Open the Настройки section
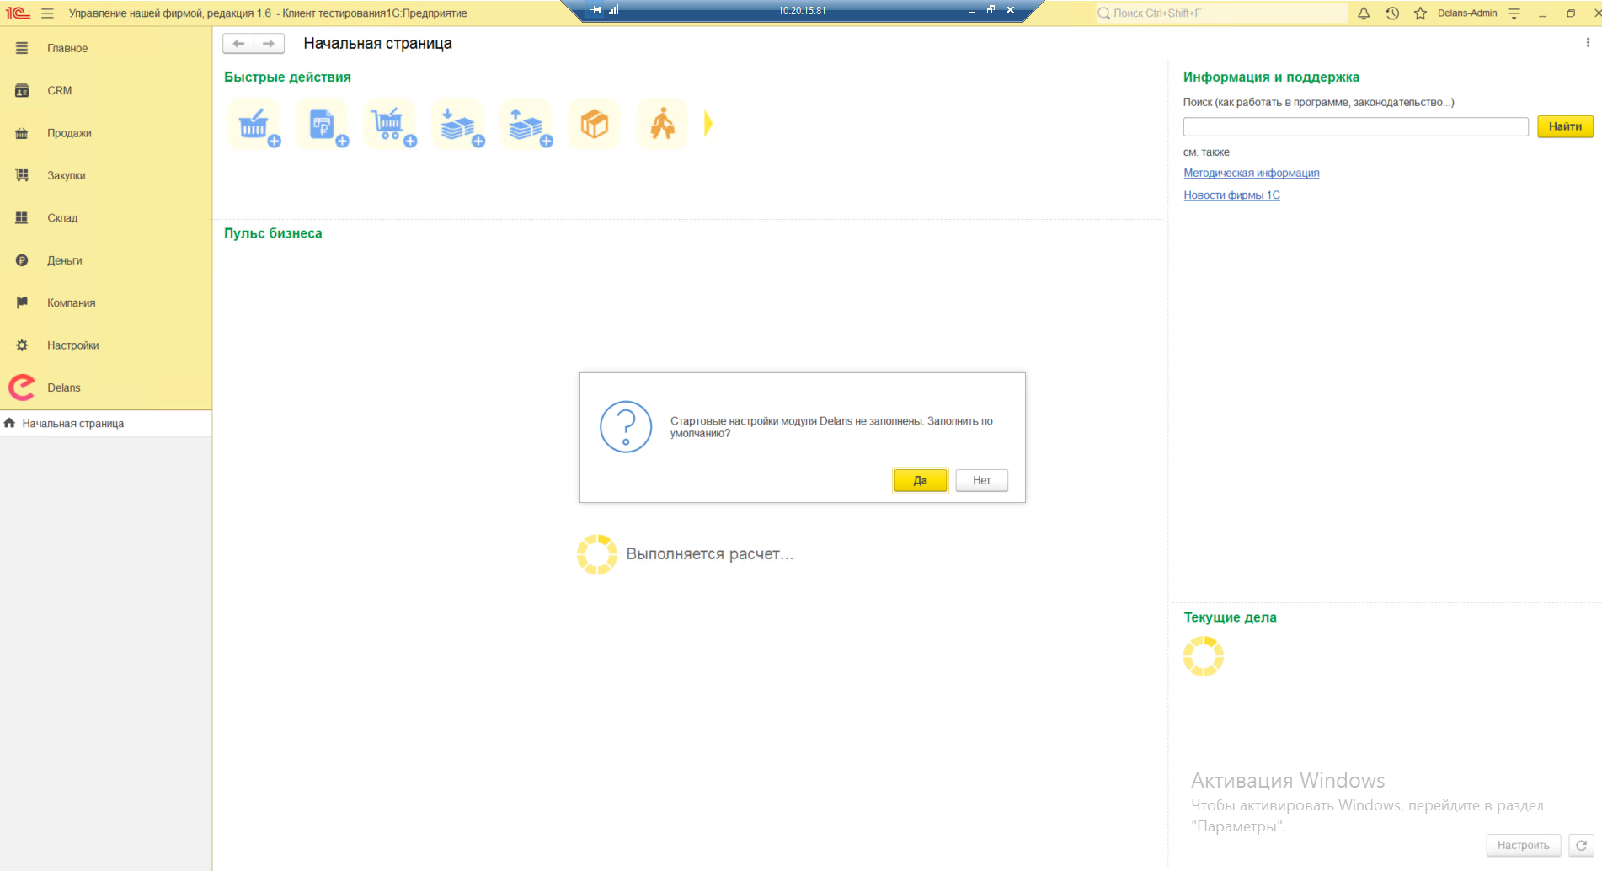Viewport: 1602px width, 871px height. (x=106, y=345)
